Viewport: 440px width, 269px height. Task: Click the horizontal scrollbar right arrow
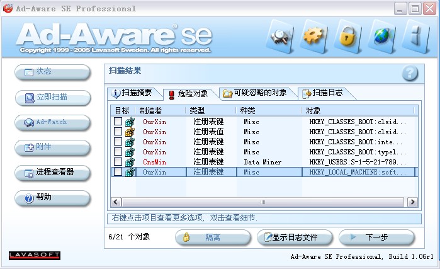(412, 202)
